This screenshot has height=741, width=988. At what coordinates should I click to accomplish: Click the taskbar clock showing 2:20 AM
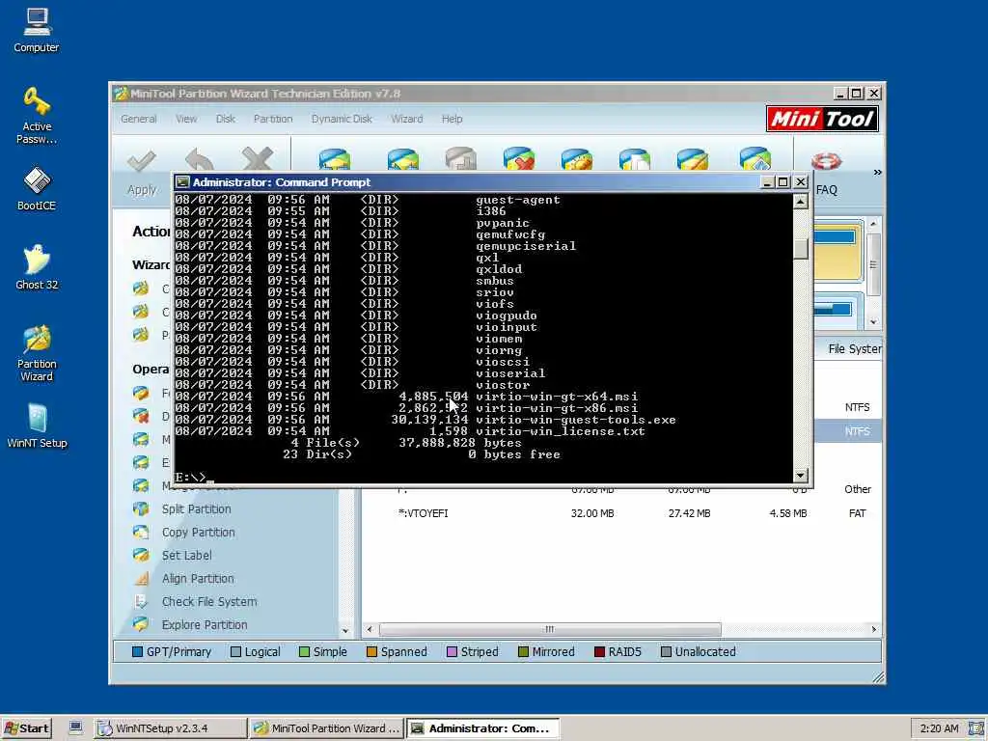coord(939,728)
